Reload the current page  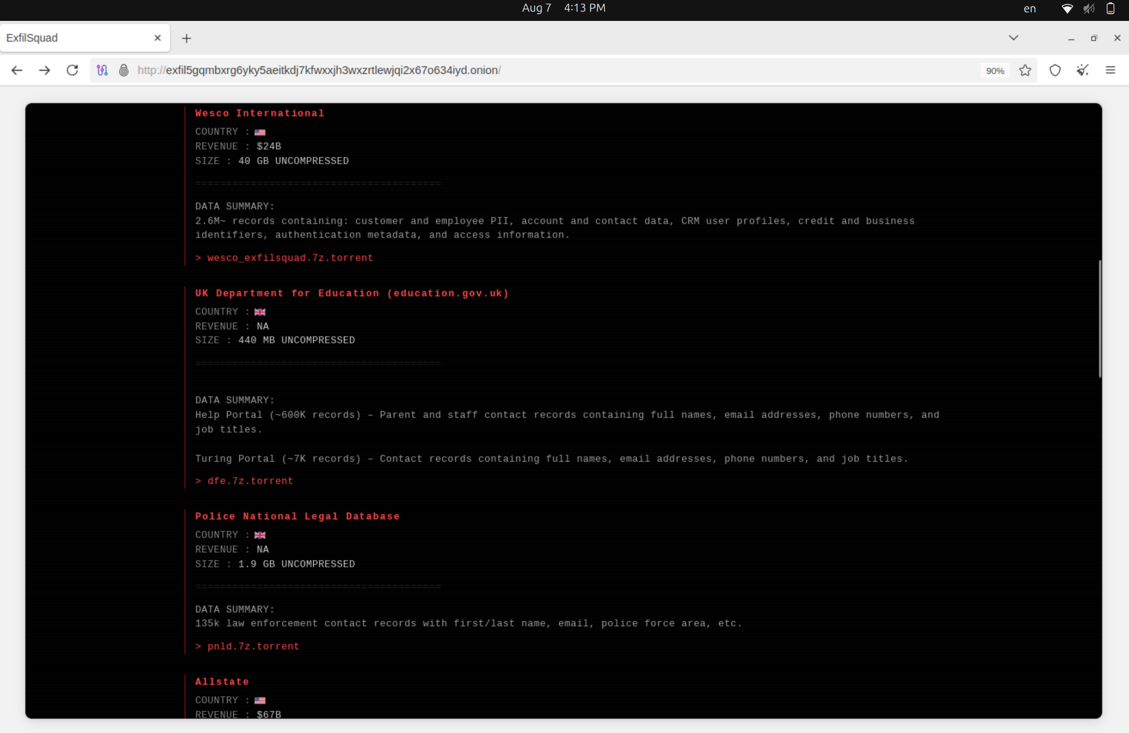click(72, 70)
